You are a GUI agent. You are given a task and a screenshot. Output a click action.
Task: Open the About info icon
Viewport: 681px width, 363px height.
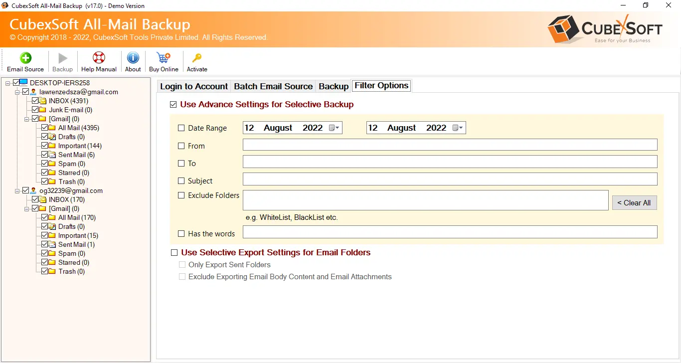point(133,58)
